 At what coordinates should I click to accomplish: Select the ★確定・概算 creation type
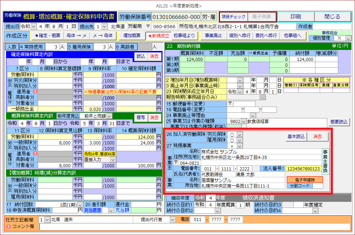[x=47, y=36]
